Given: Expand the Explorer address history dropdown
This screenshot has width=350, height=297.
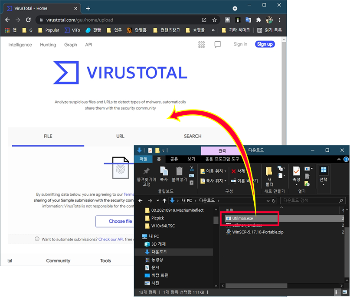Looking at the screenshot, I should 268,201.
